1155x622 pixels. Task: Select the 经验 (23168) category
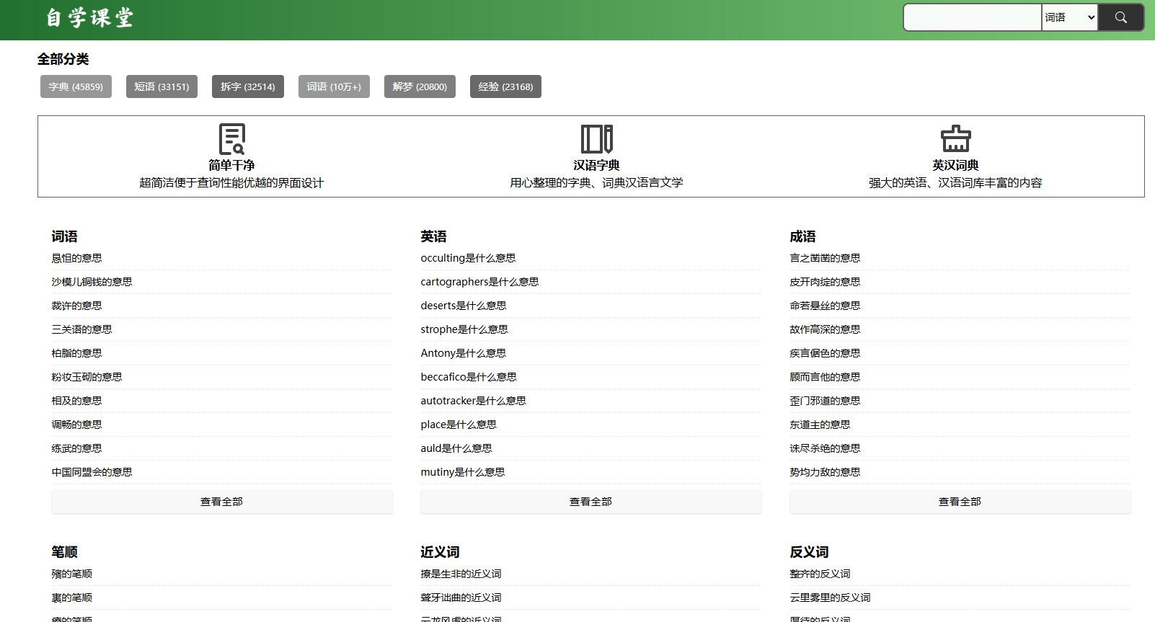click(505, 86)
